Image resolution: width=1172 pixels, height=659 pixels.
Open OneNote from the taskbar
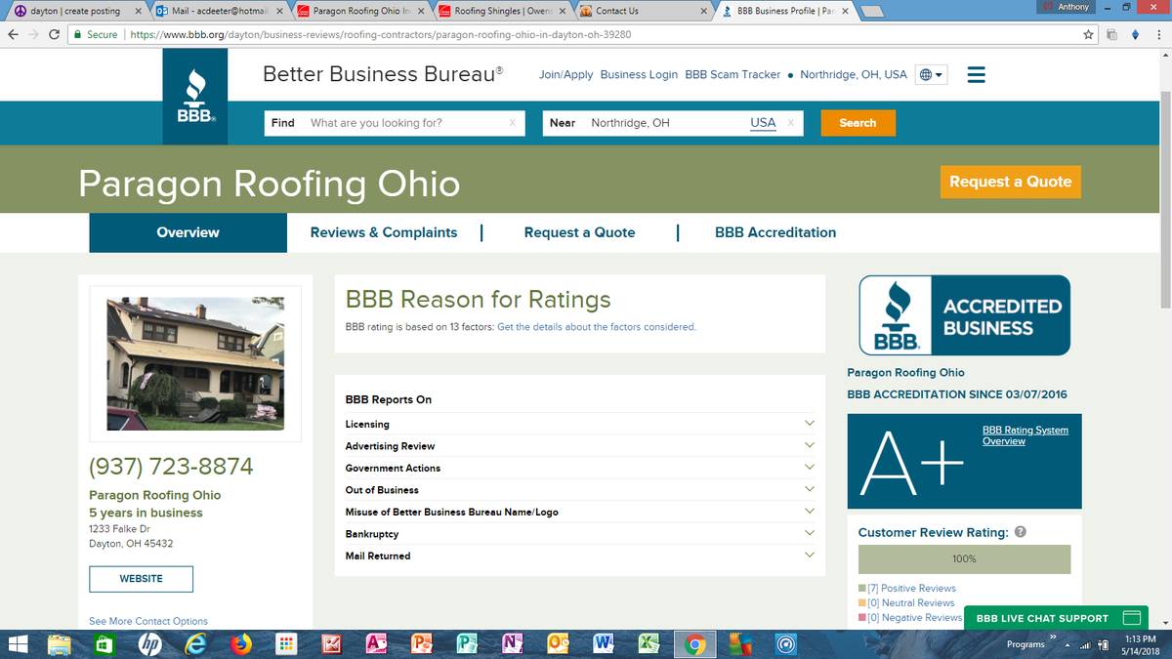click(x=513, y=644)
